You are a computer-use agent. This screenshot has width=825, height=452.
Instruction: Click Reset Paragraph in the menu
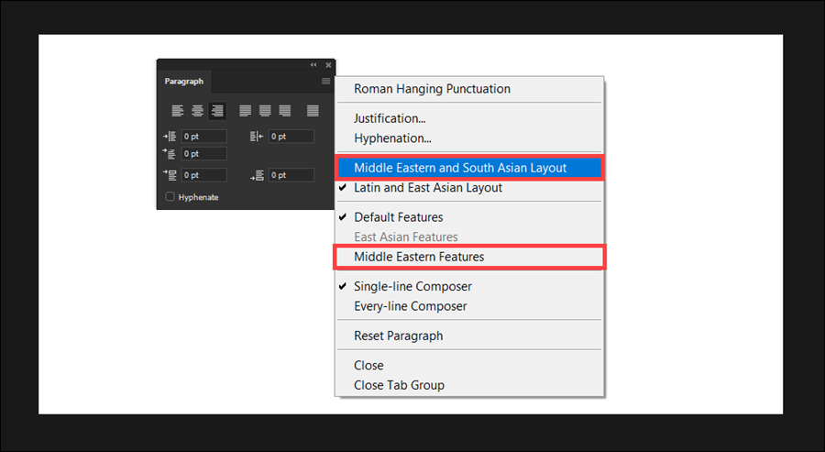[469, 336]
